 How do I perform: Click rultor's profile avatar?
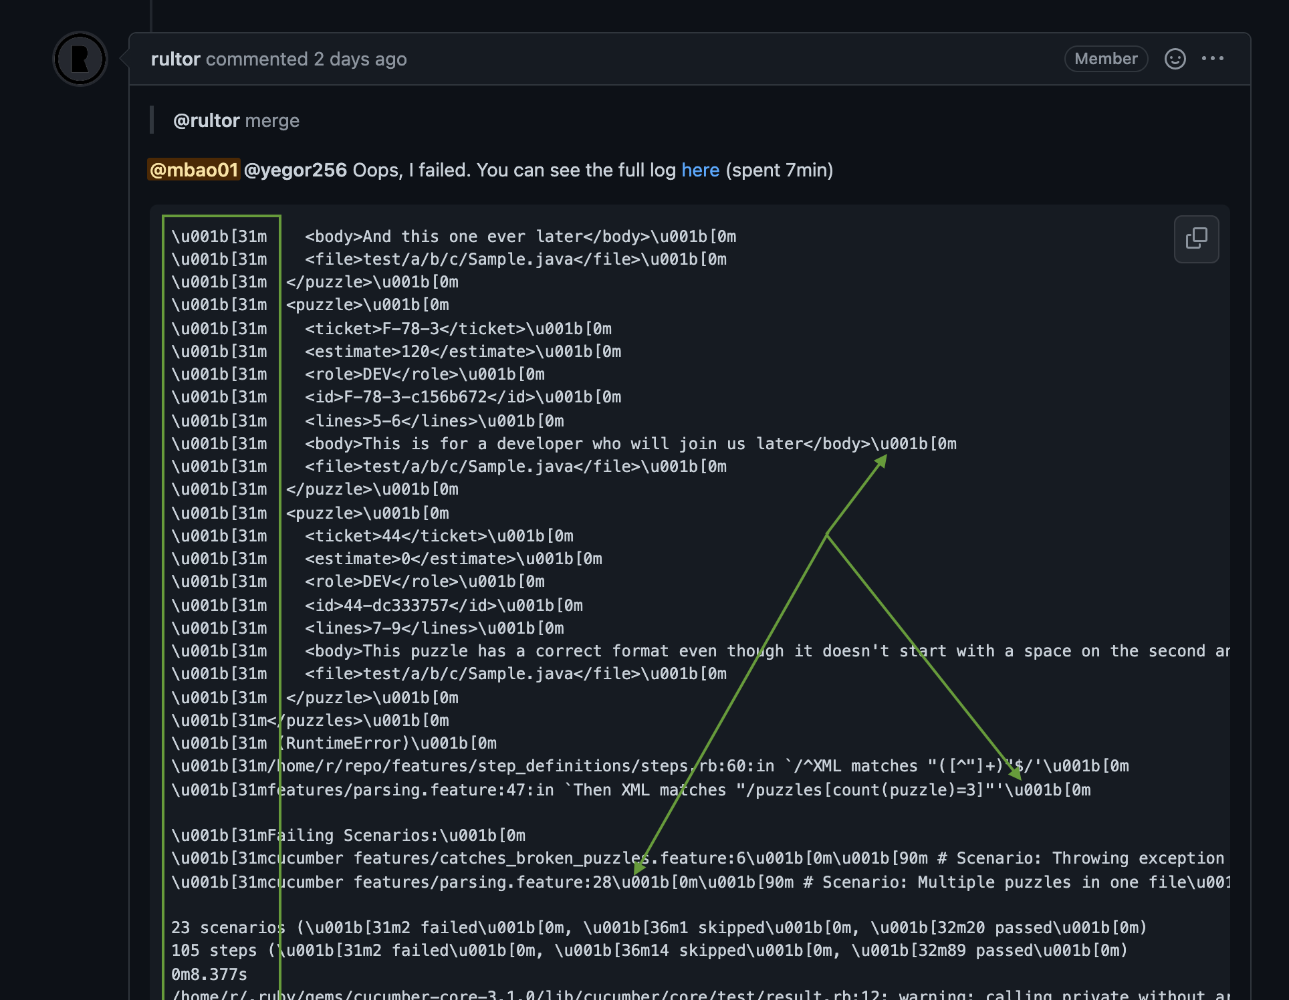click(x=80, y=59)
